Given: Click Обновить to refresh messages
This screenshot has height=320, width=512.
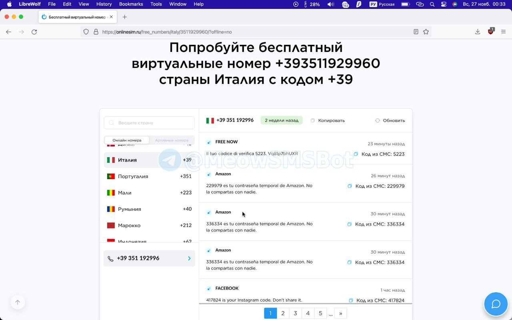Looking at the screenshot, I should point(390,120).
